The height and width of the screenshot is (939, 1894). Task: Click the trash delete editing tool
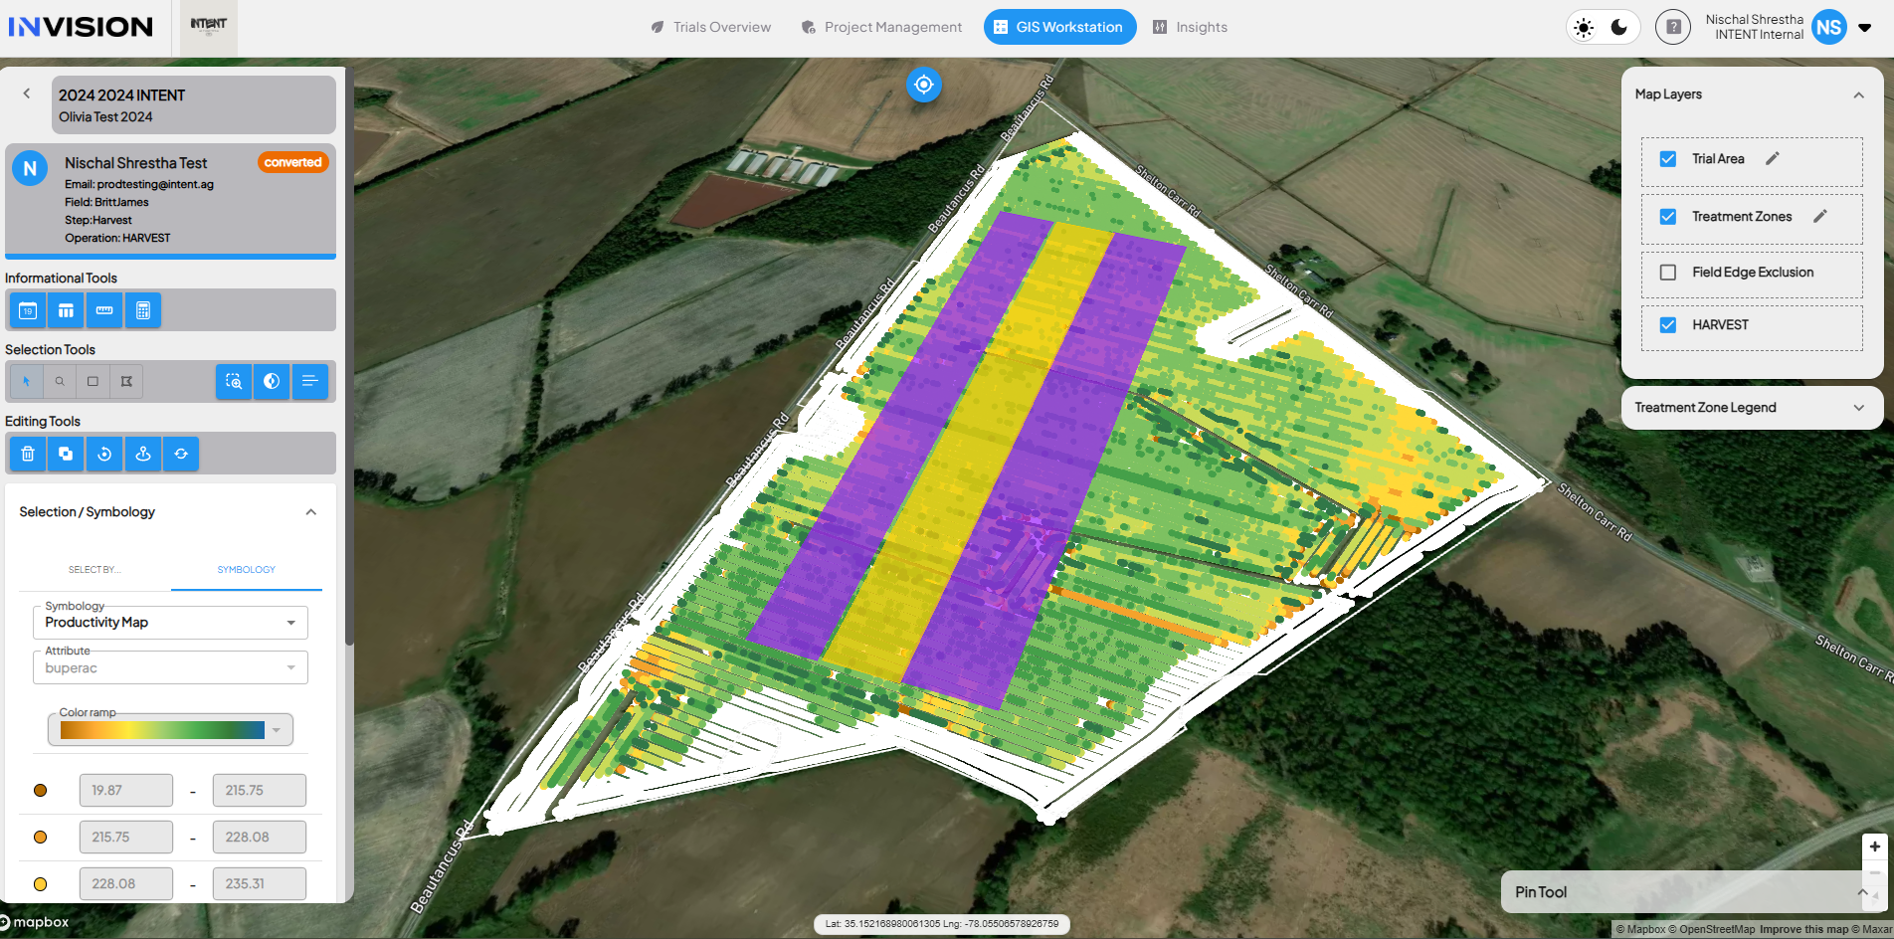click(28, 454)
